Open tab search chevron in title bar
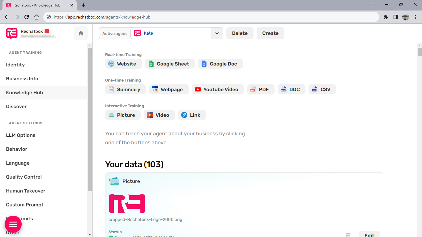422x237 pixels. point(373,4)
